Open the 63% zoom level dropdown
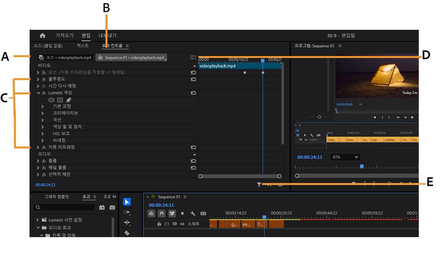Image resolution: width=448 pixels, height=264 pixels. click(345, 157)
